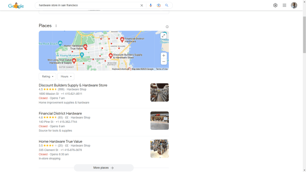
Task: Click the Places info icon
Action: [167, 27]
